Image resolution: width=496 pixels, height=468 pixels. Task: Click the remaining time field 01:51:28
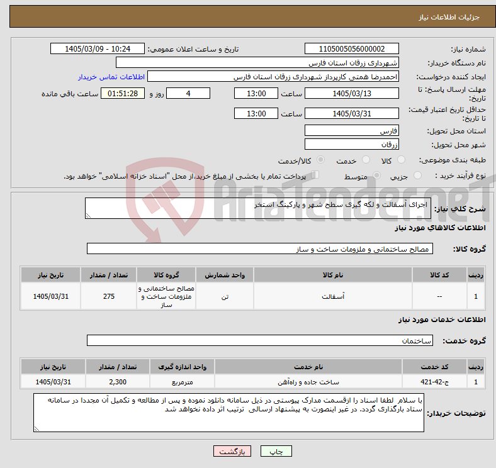tap(123, 94)
